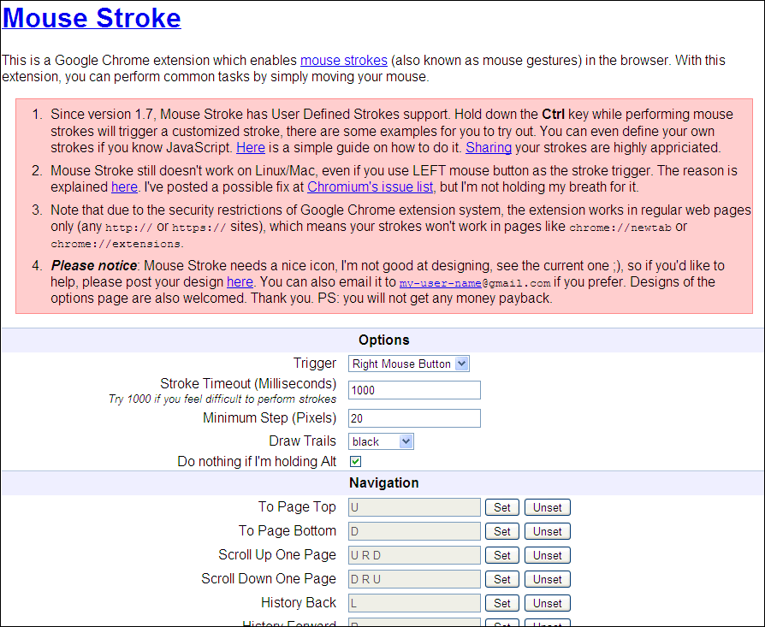
Task: Focus the Stroke Timeout field with 1000
Action: 414,391
